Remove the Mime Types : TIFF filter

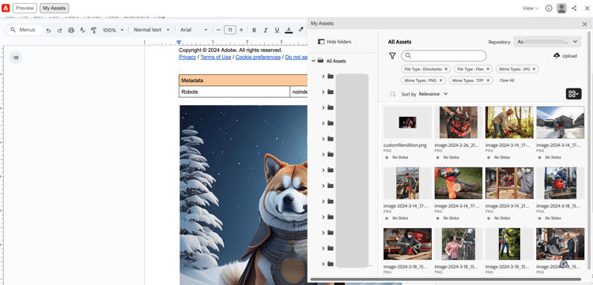click(488, 81)
